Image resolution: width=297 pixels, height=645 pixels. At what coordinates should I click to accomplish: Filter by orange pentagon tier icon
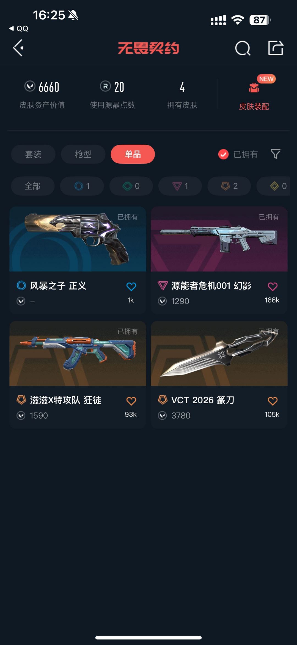coord(229,186)
